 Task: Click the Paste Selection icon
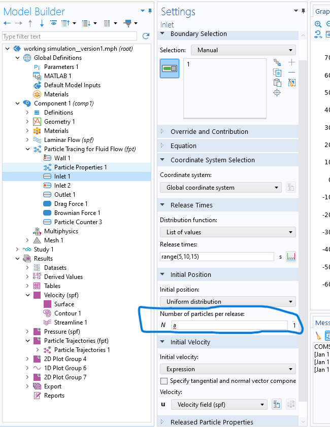click(277, 83)
